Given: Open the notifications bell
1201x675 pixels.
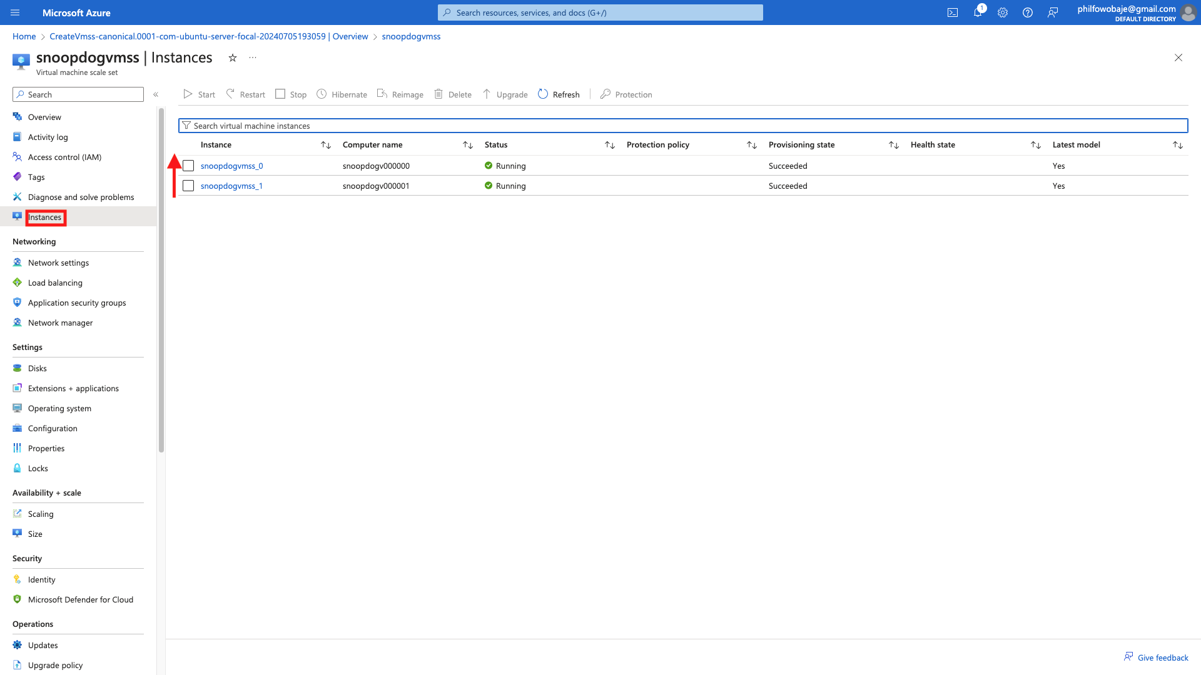Looking at the screenshot, I should [x=978, y=12].
